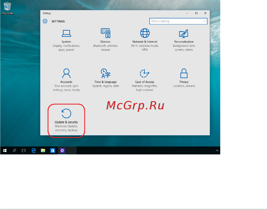The height and width of the screenshot is (210, 267).
Task: Click the Privacy label text
Action: [x=184, y=82]
